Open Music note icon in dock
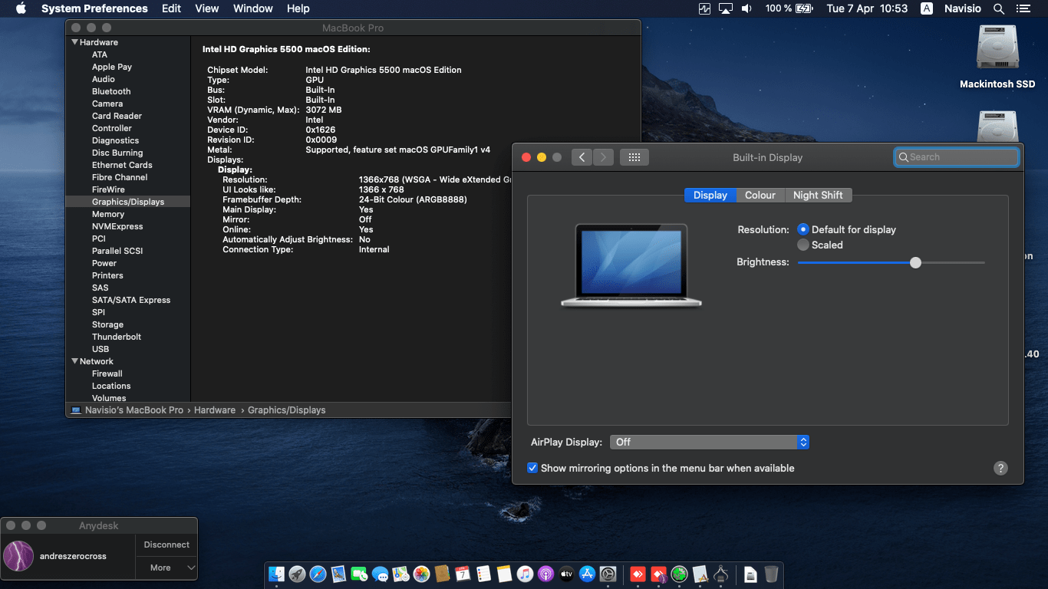The image size is (1048, 589). coord(525,574)
